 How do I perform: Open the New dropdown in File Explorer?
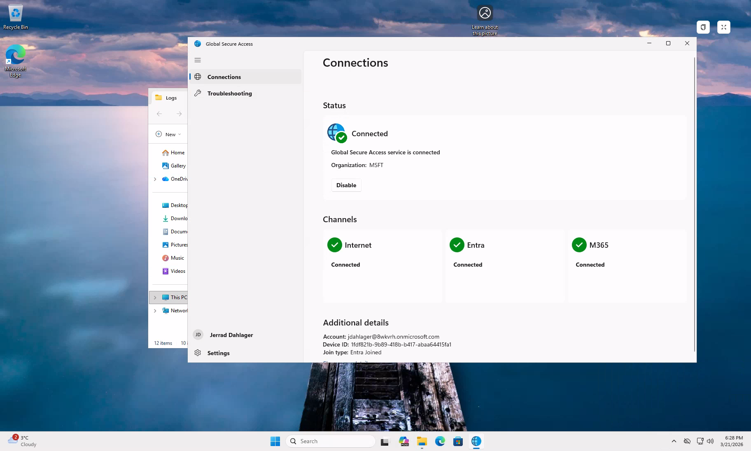tap(167, 134)
